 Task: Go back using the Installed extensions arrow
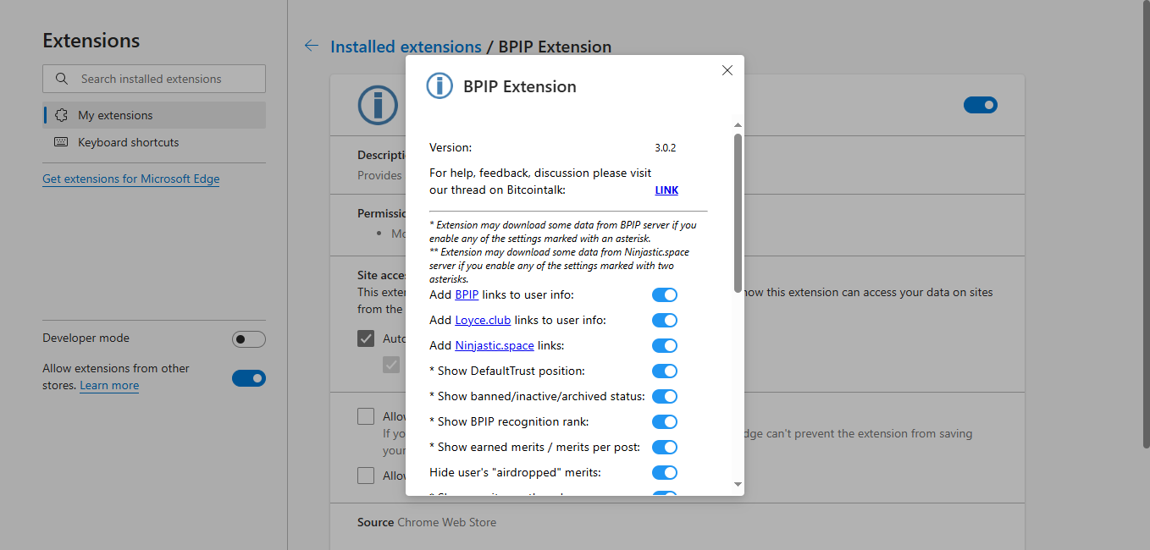(312, 47)
